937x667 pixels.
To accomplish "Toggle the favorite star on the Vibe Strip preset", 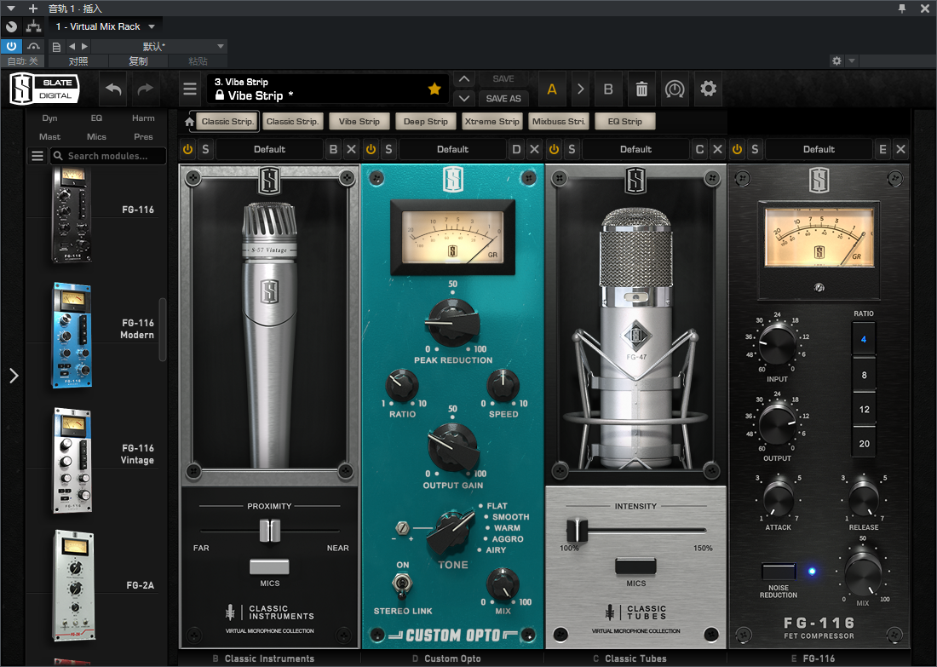I will [434, 89].
